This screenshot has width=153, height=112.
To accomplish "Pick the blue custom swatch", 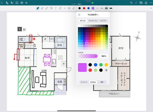I will (x=96, y=65).
